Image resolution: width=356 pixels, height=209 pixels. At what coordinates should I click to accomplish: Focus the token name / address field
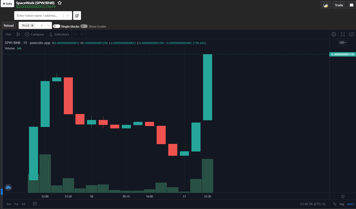pyautogui.click(x=39, y=15)
